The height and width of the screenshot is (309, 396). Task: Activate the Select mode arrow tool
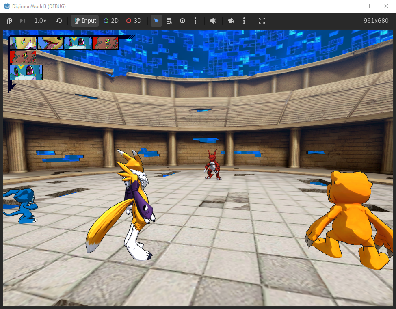(x=156, y=21)
